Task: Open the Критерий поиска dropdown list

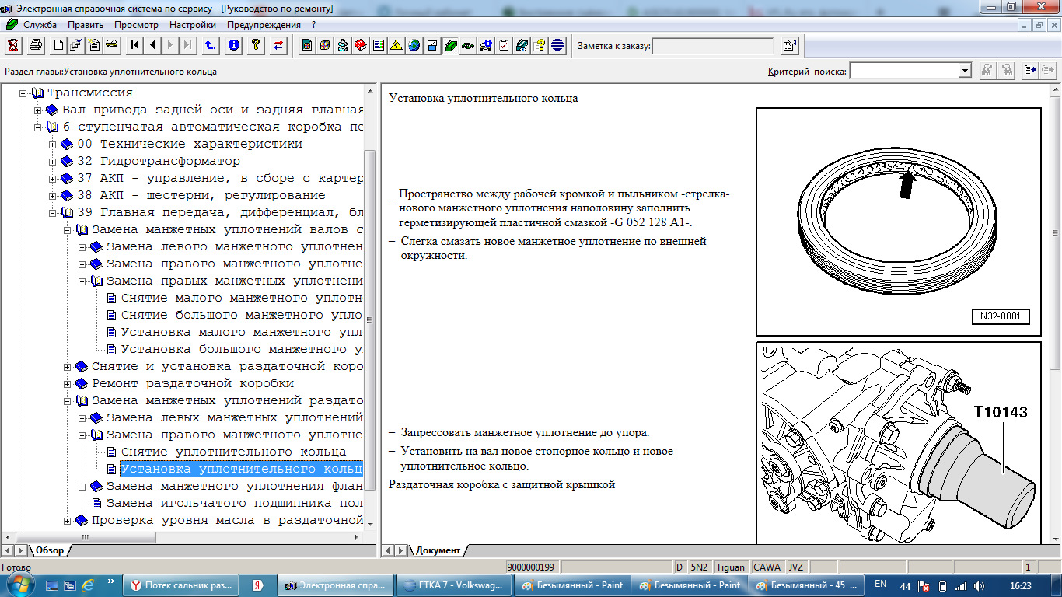Action: (965, 71)
